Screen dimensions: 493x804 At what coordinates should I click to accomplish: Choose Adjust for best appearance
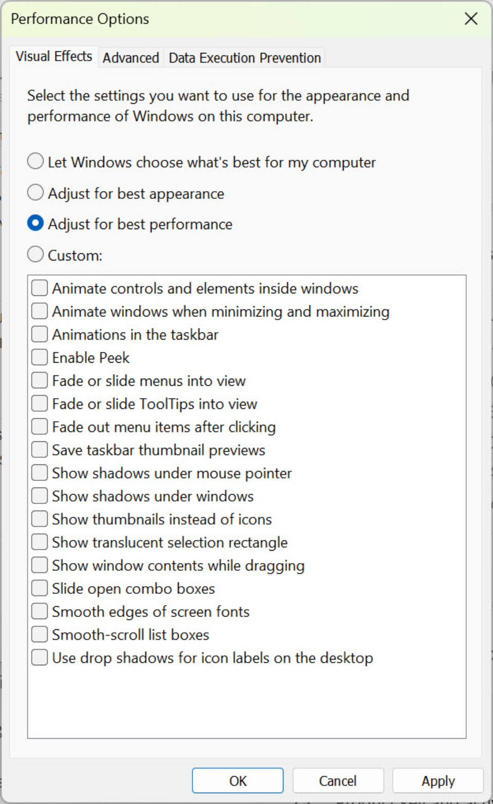[35, 192]
